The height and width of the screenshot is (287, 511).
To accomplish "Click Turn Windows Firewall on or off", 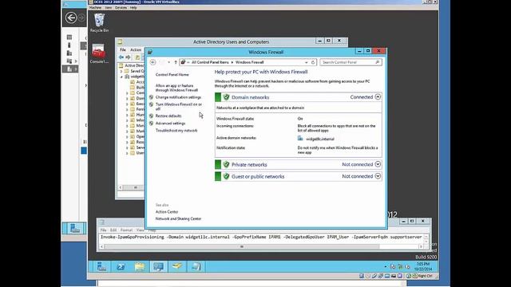I will [179, 106].
